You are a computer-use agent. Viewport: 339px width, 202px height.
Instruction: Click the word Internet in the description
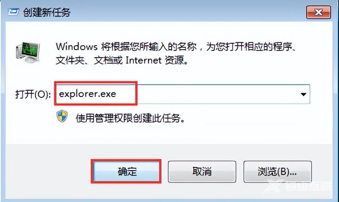pyautogui.click(x=144, y=60)
